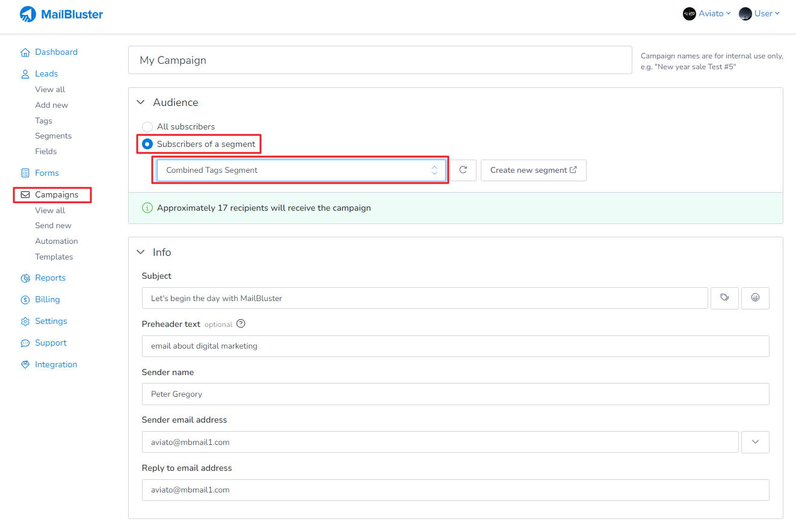Collapse the Audience section
Screen dimensions: 796x525
141,103
